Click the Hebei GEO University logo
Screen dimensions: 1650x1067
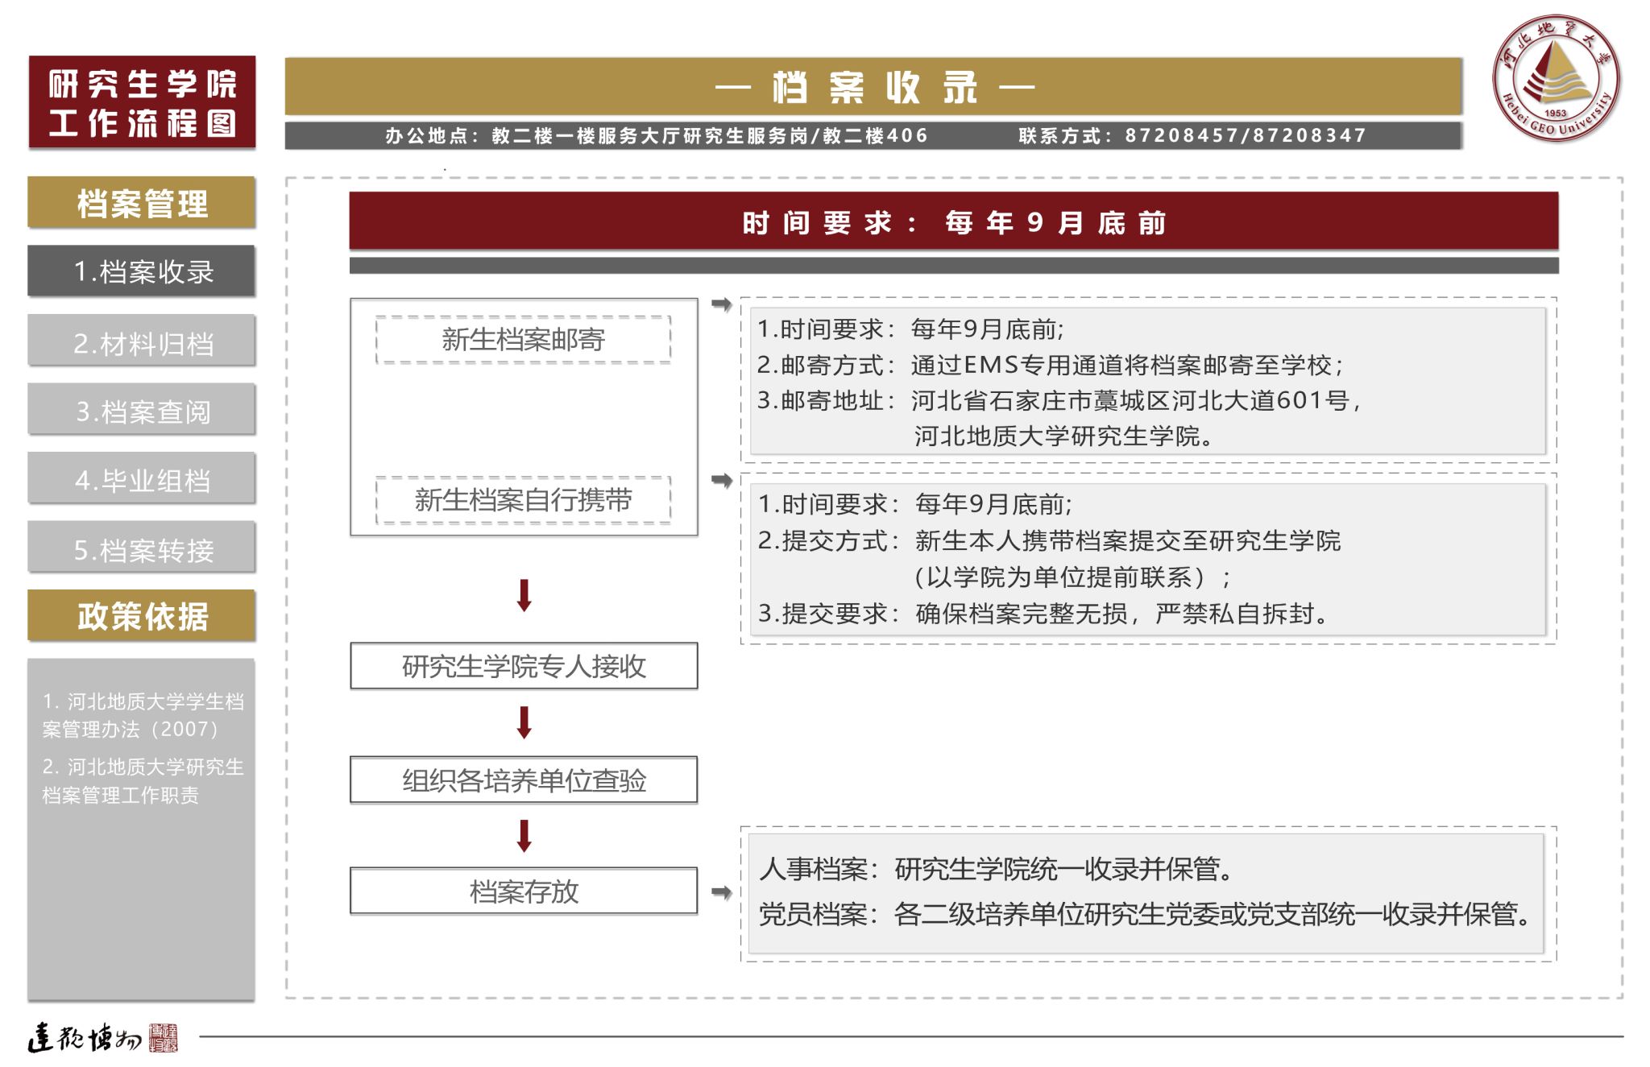tap(1556, 78)
